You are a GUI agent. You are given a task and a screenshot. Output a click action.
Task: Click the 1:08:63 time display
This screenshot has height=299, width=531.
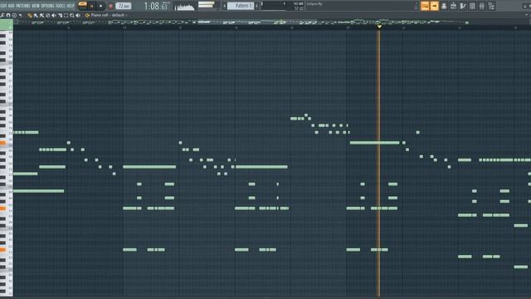tap(156, 6)
